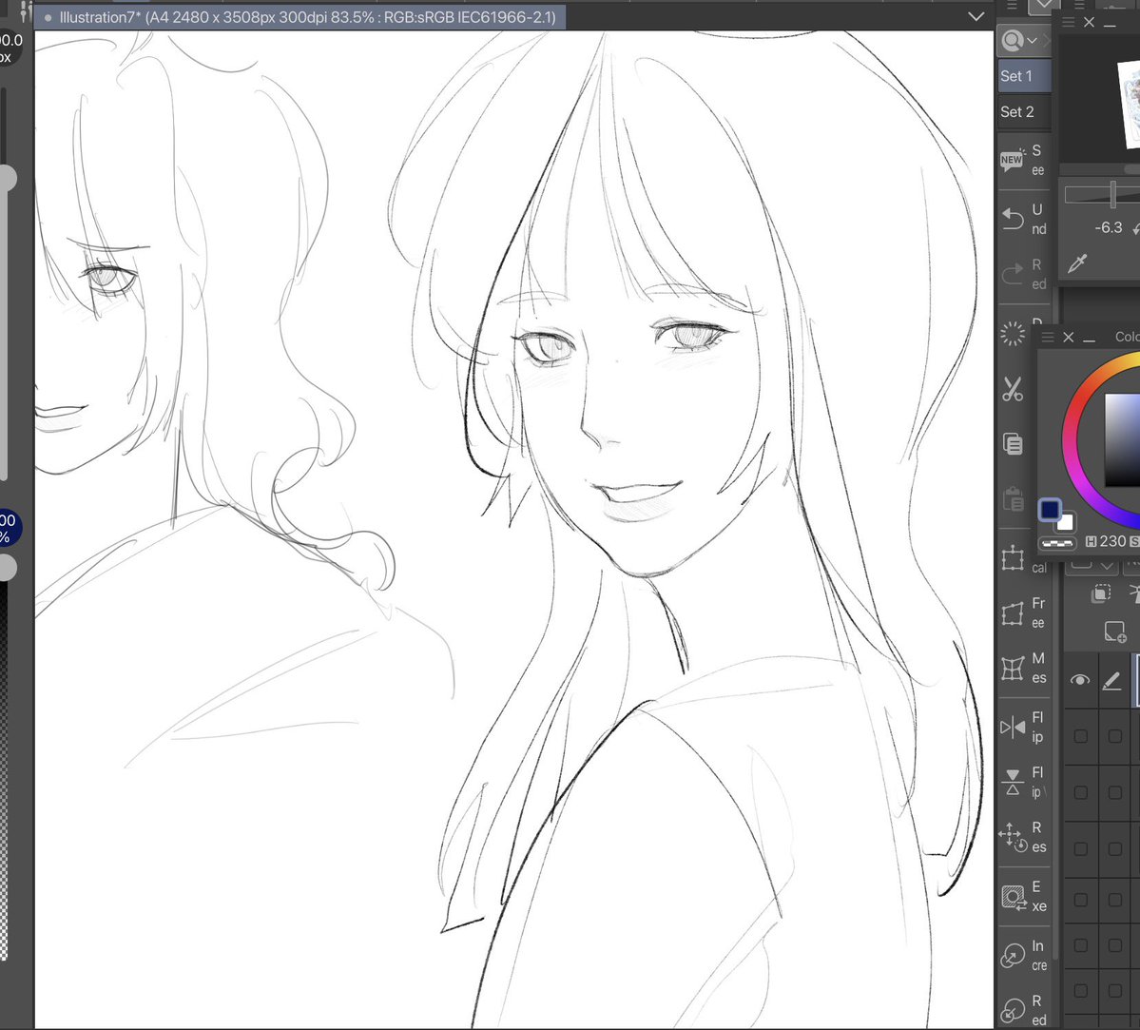The image size is (1140, 1030).
Task: Toggle the eye icon on top layer
Action: click(1080, 680)
